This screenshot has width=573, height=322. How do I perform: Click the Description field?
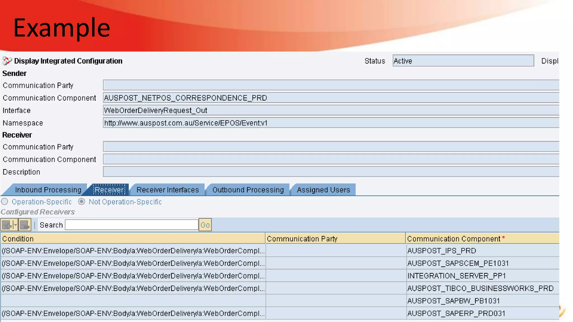(331, 172)
